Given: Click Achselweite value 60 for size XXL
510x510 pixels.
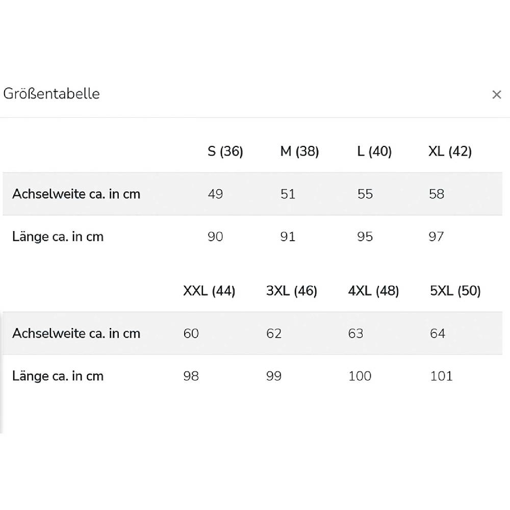Looking at the screenshot, I should (x=191, y=334).
